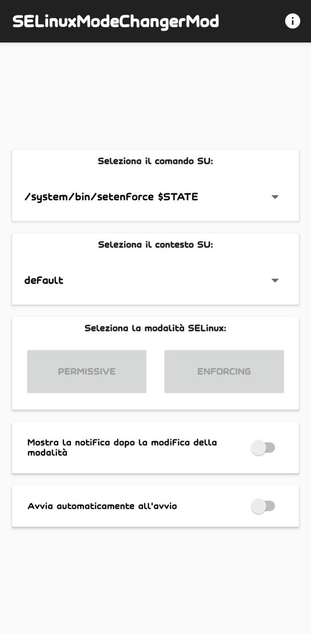This screenshot has width=311, height=634.
Task: Expand the SU command dropdown arrow
Action: pyautogui.click(x=275, y=197)
